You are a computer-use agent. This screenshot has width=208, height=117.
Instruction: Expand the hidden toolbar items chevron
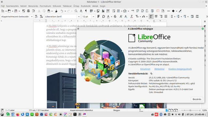point(207,17)
